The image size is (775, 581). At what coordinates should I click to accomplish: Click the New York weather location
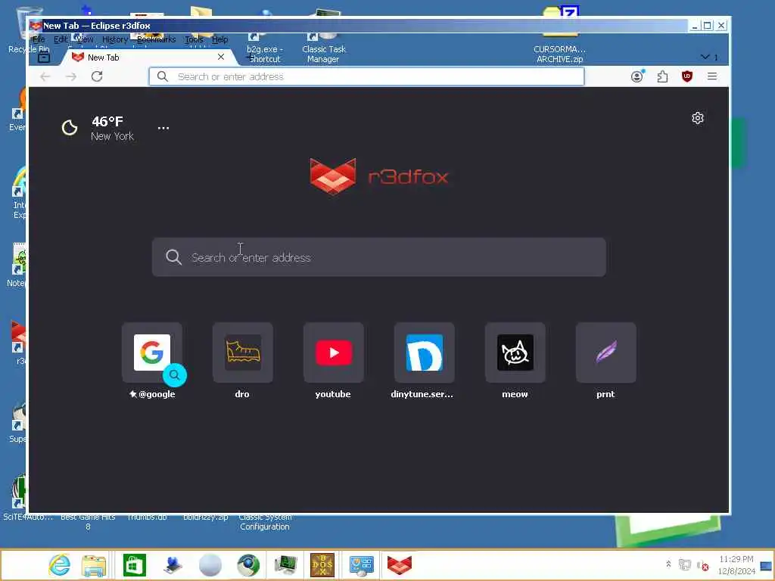click(112, 136)
